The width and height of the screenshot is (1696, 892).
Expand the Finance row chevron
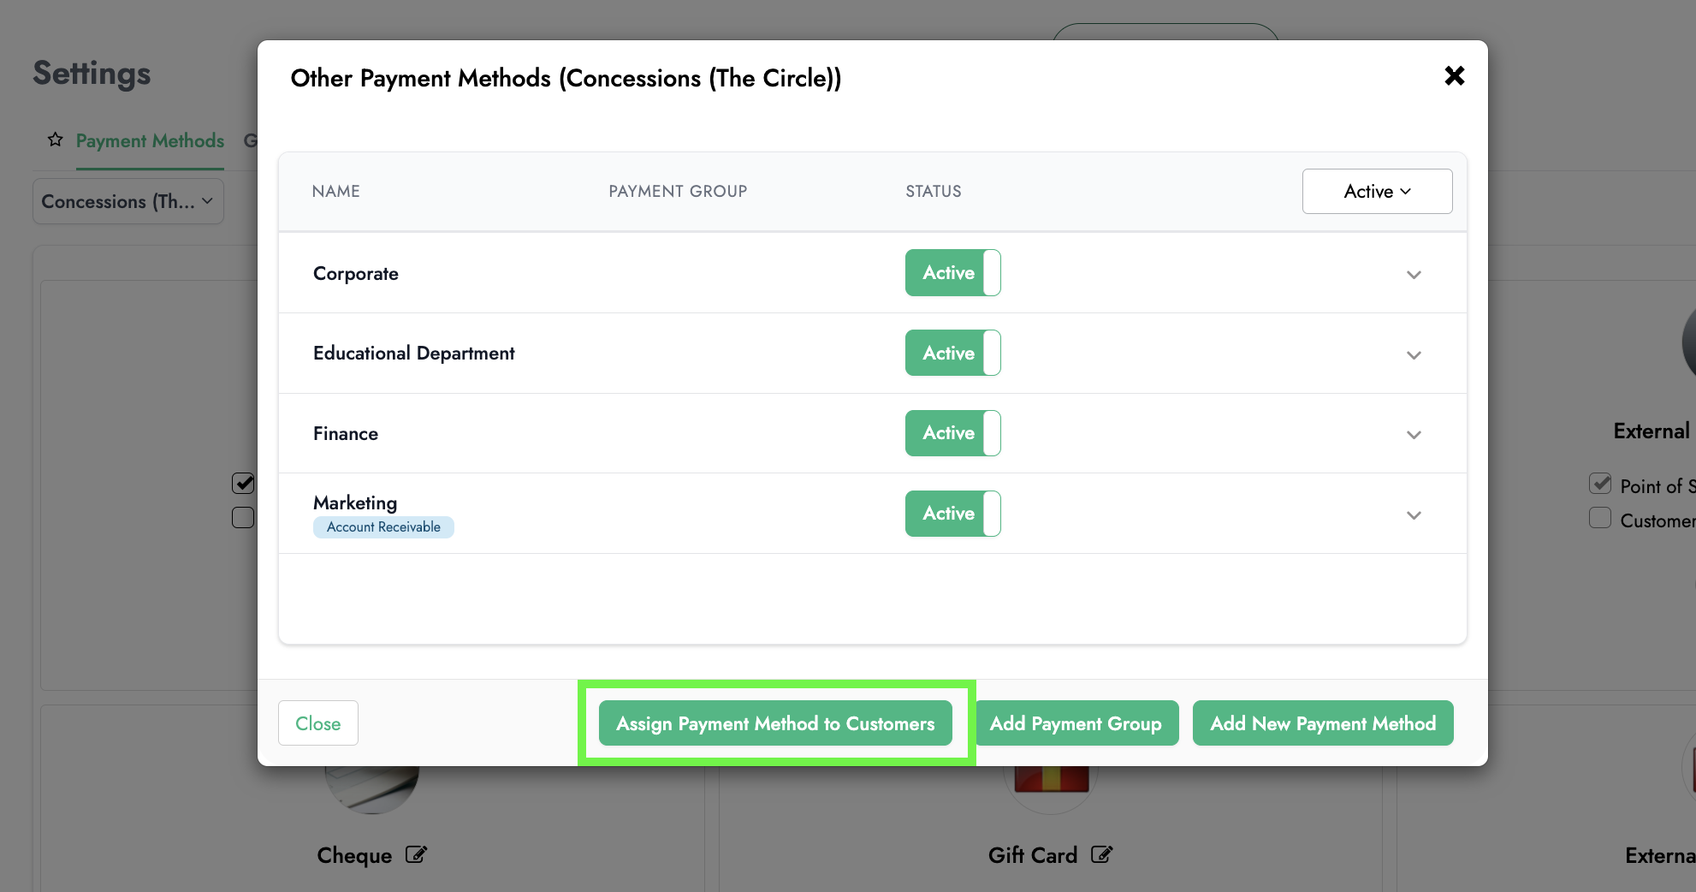pyautogui.click(x=1414, y=435)
